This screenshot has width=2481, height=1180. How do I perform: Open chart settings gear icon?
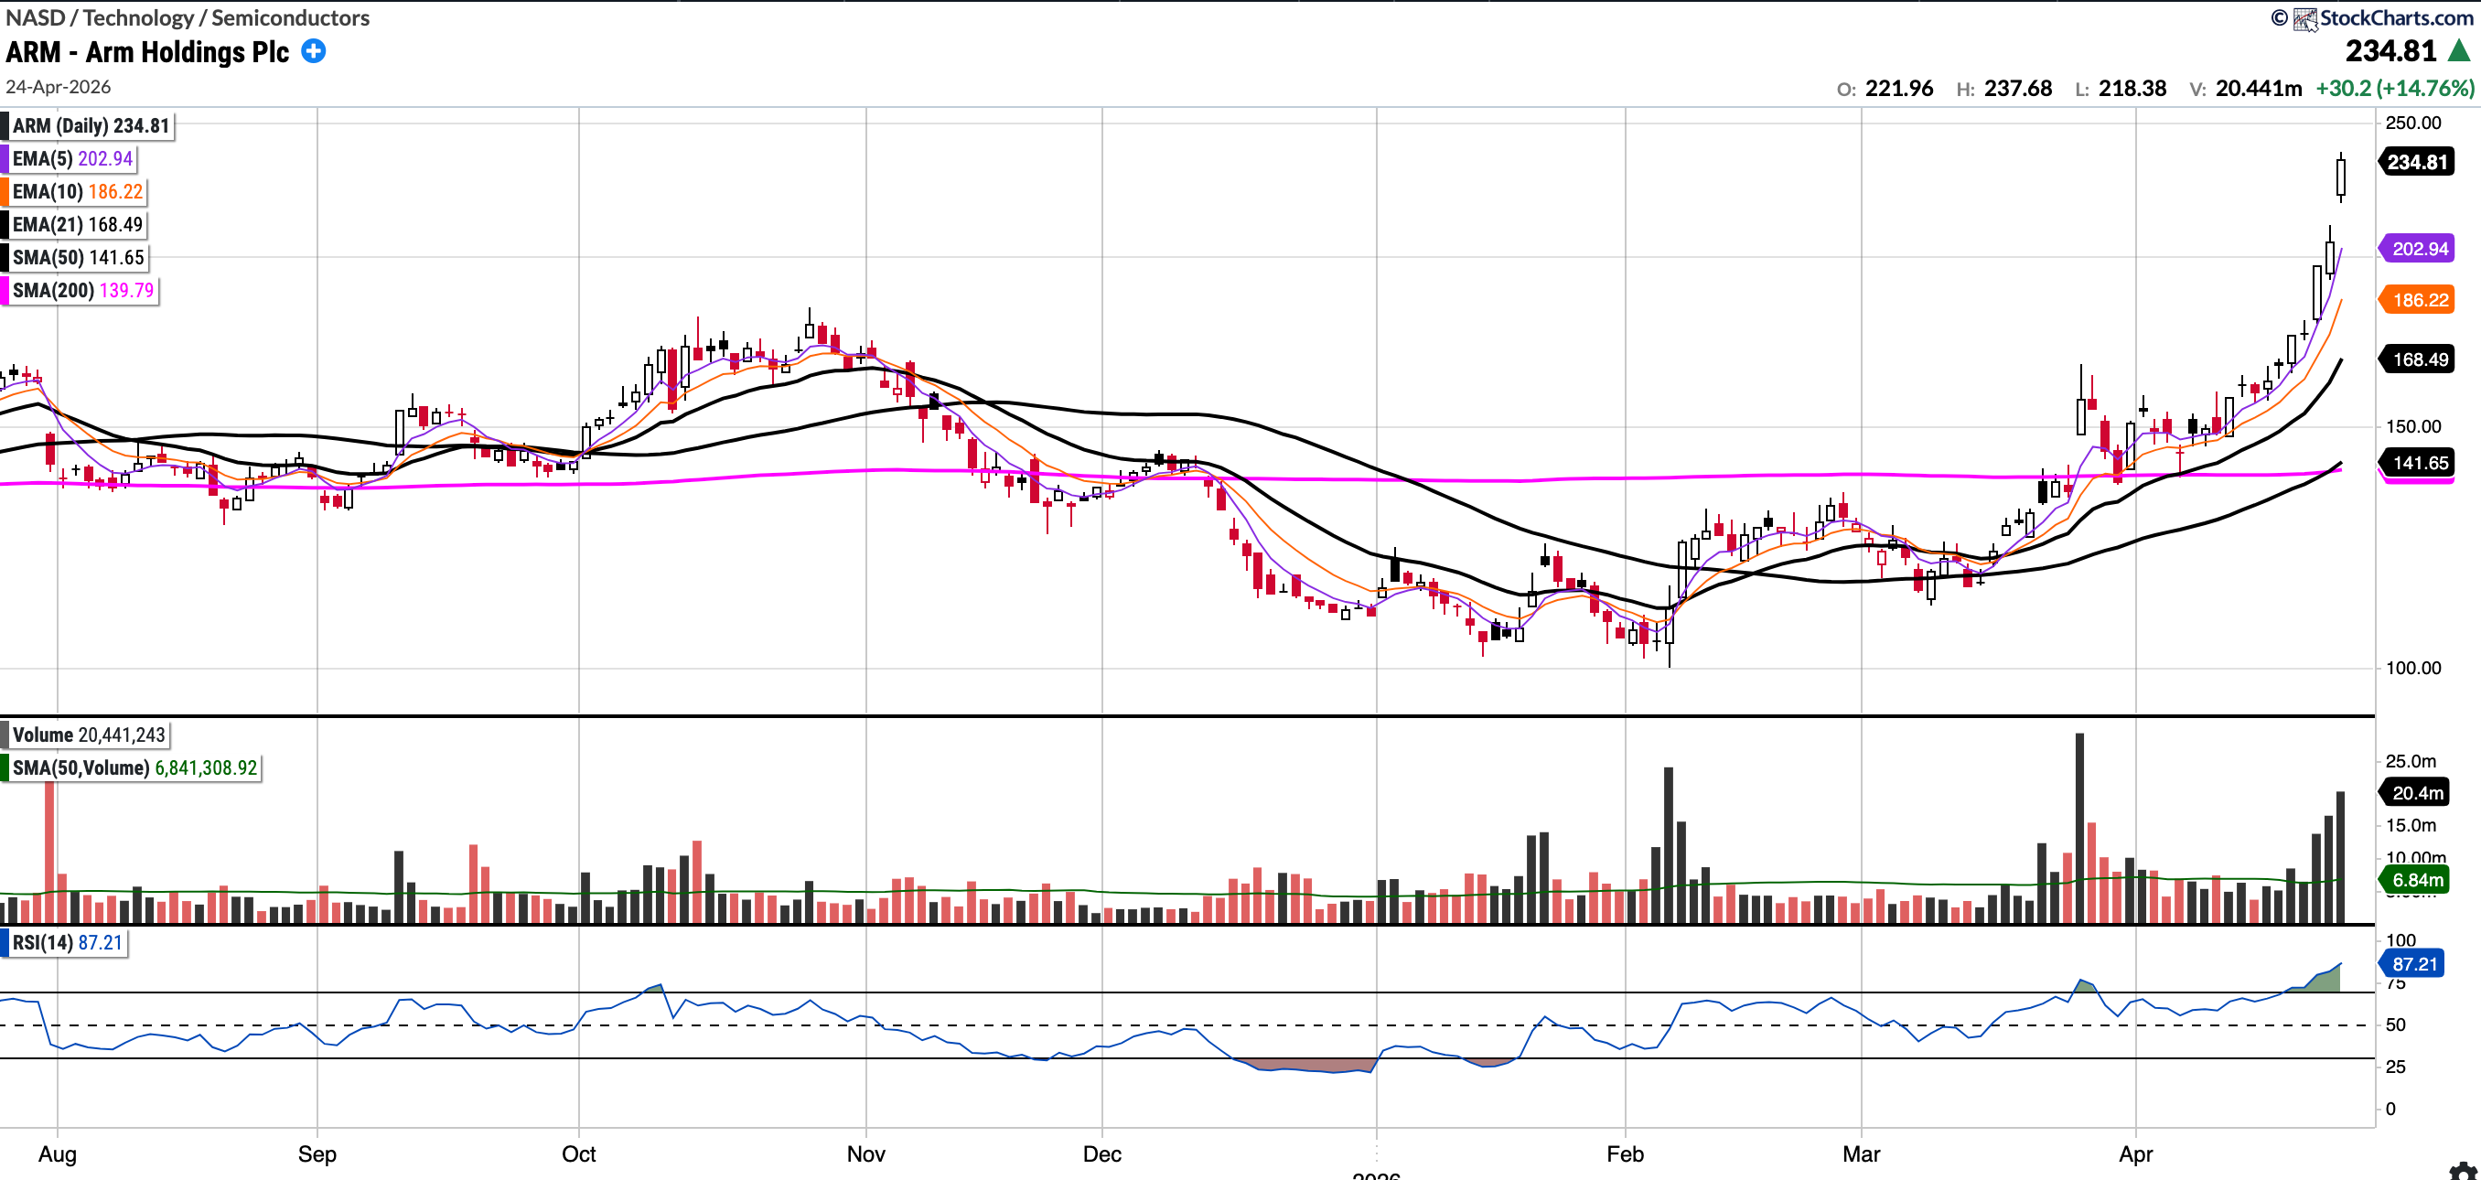pos(2462,1170)
